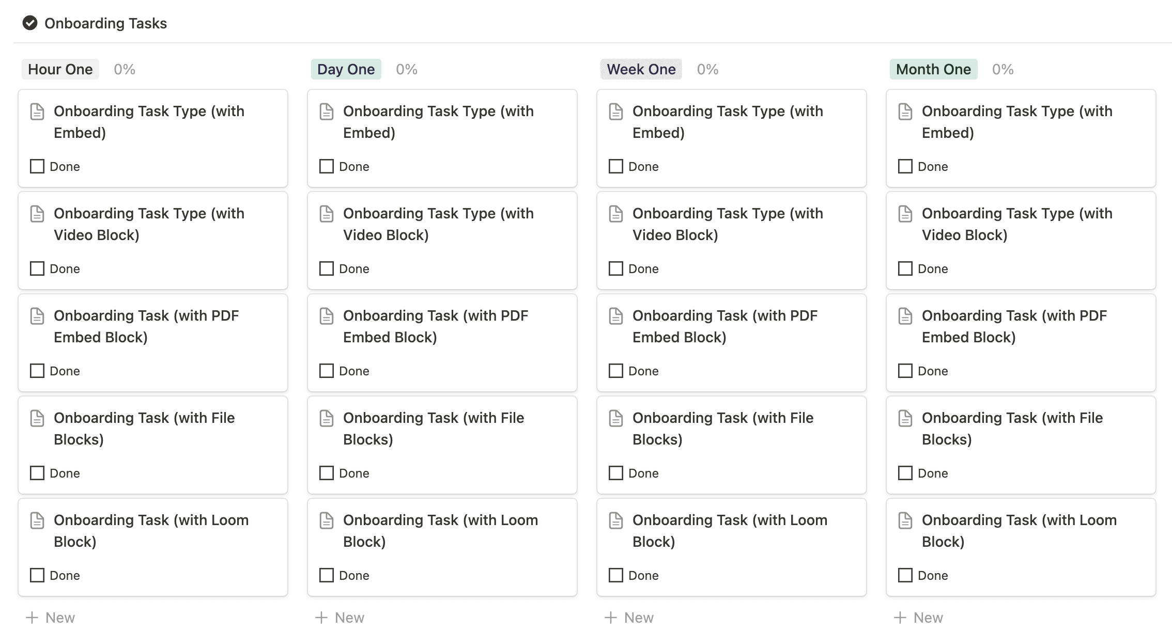1172x633 pixels.
Task: Click page icon of Month One File Blocks task
Action: (905, 418)
